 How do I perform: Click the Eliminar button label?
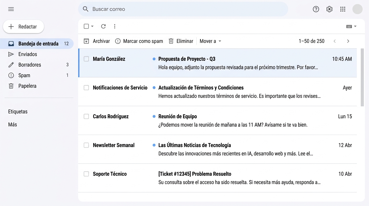coord(185,41)
